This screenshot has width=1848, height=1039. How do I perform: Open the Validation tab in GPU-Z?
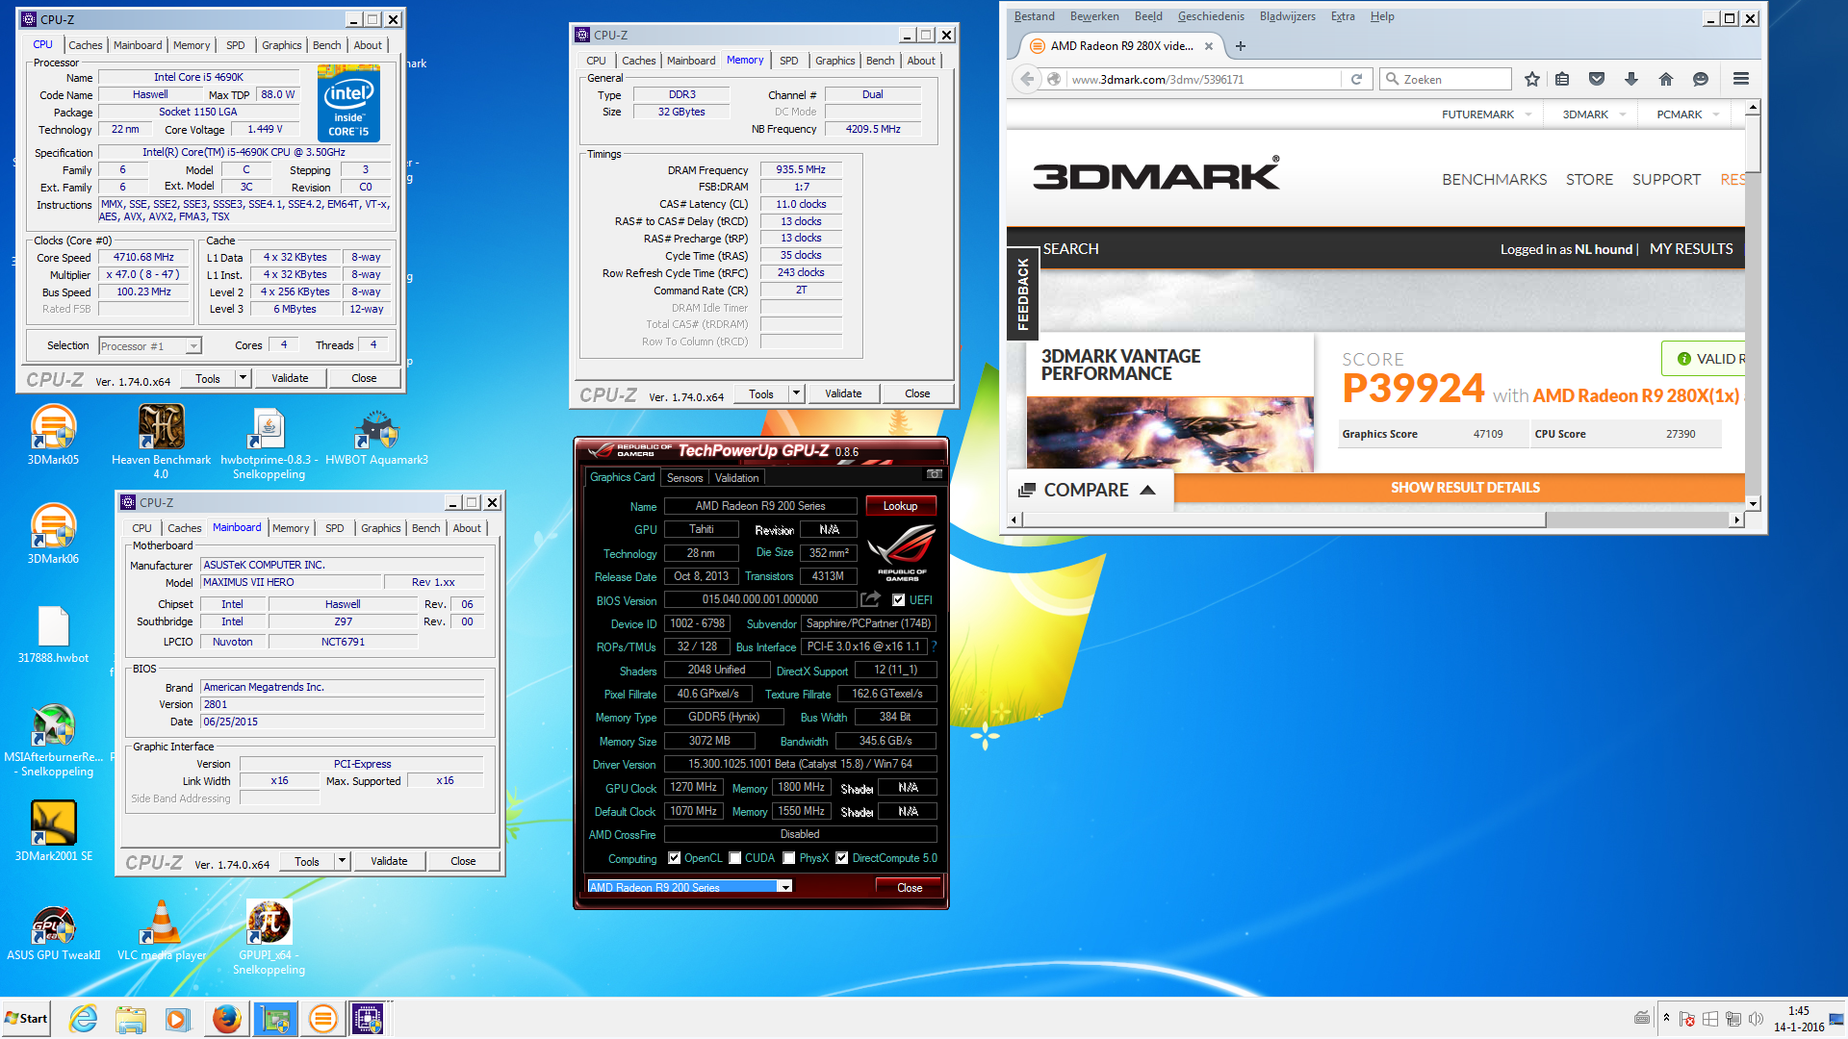coord(736,478)
